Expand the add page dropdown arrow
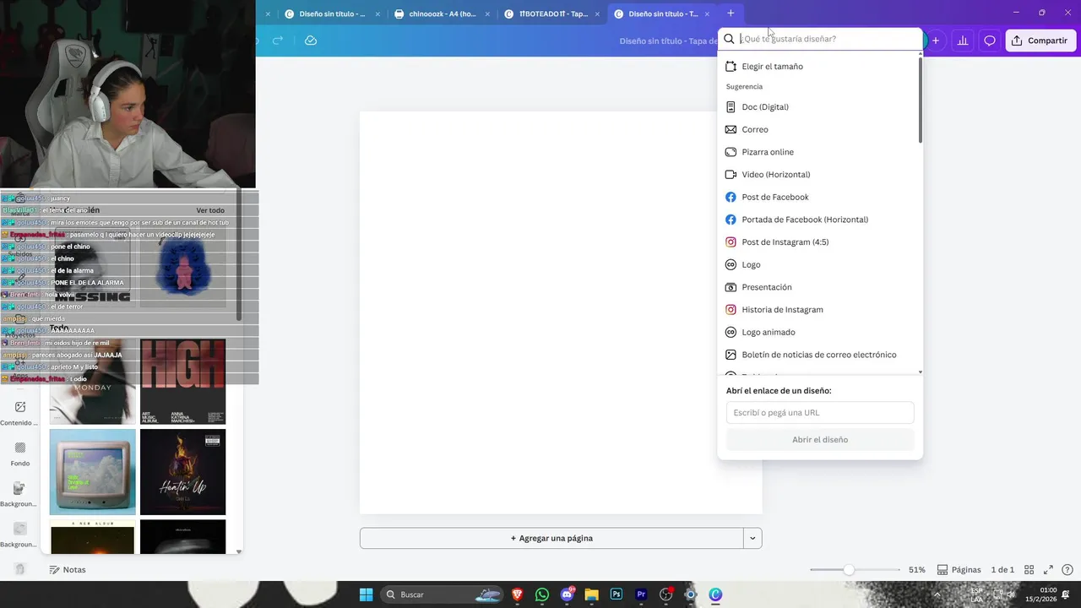1081x608 pixels. click(x=752, y=538)
